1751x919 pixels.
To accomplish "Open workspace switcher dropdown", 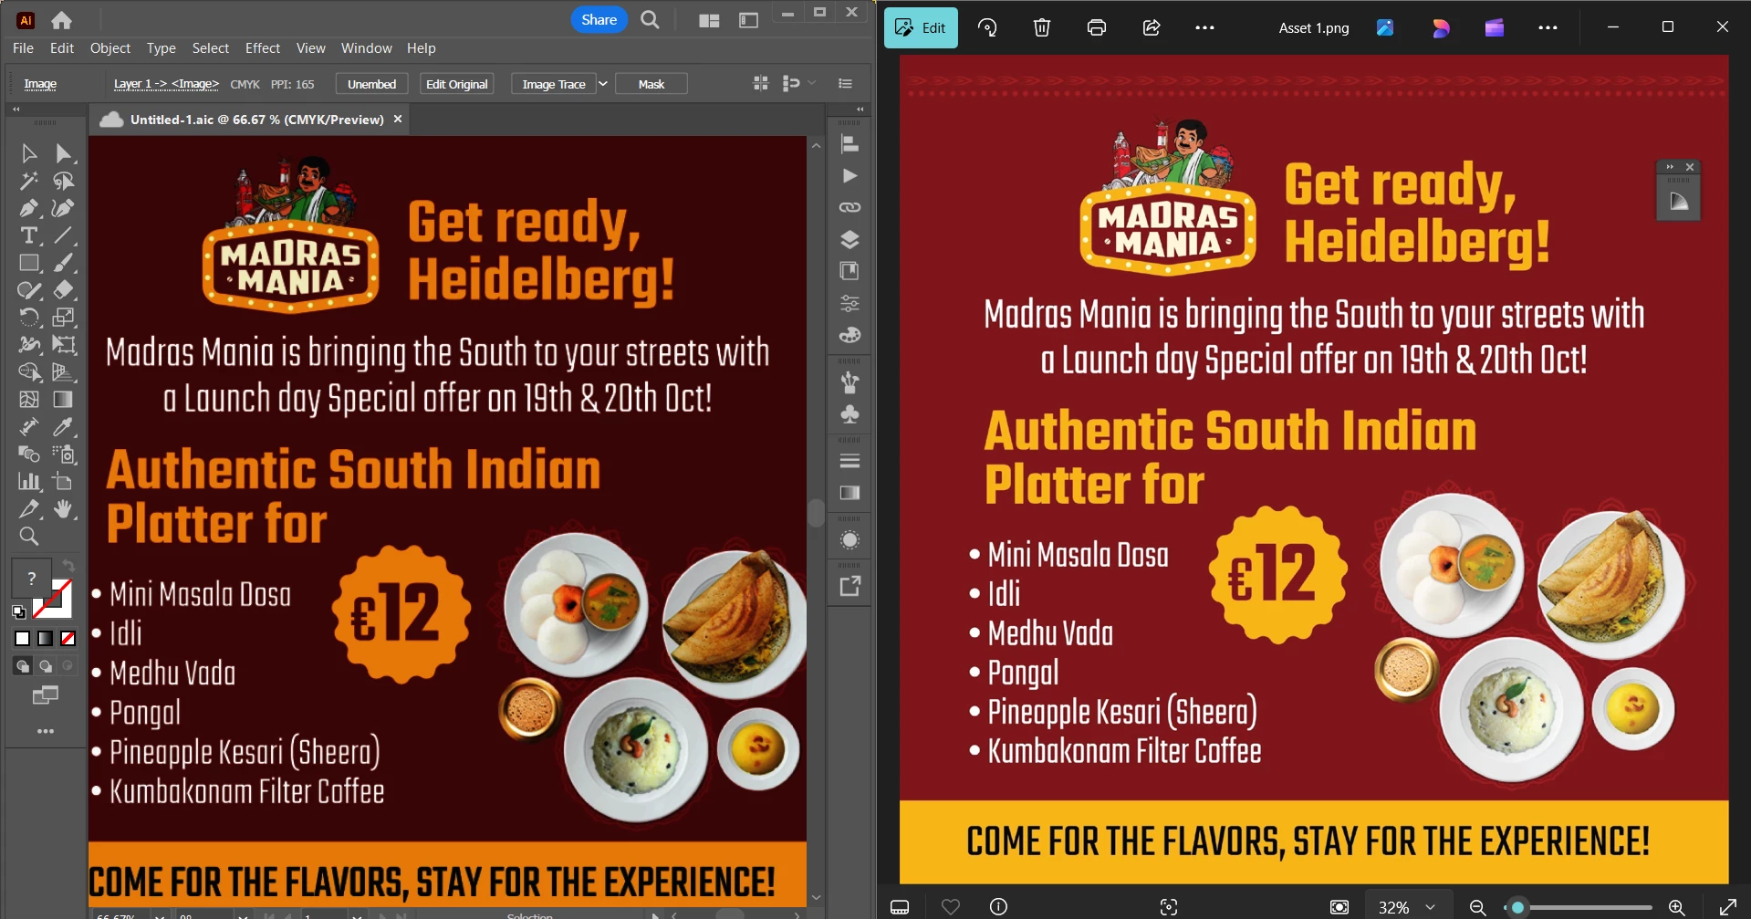I will pos(748,20).
